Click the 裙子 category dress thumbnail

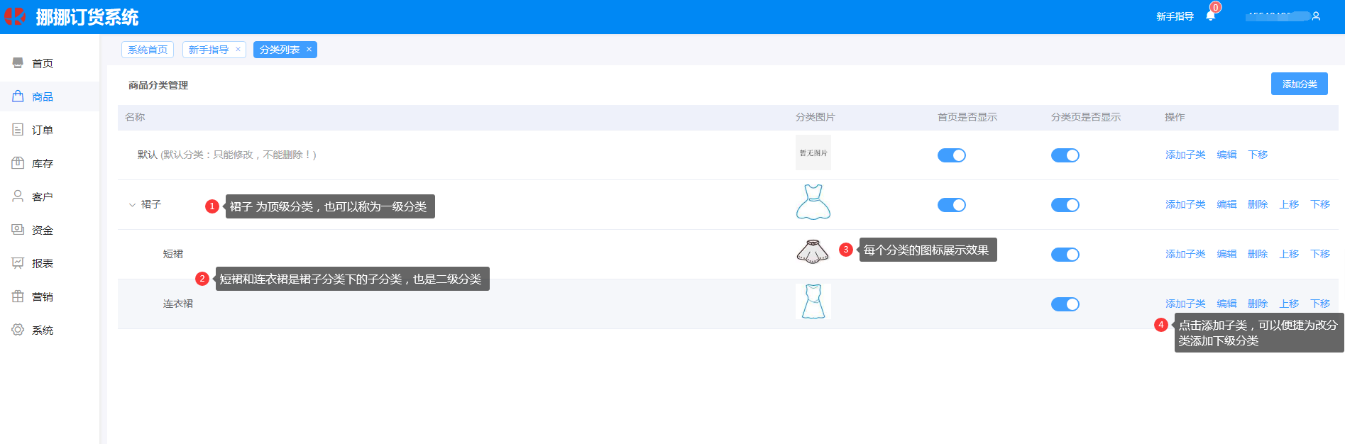point(813,203)
